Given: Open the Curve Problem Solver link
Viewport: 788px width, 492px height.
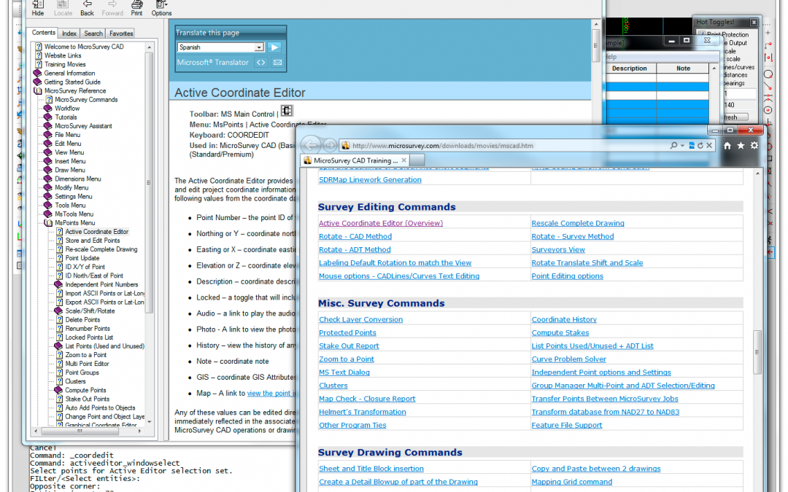Looking at the screenshot, I should 568,359.
